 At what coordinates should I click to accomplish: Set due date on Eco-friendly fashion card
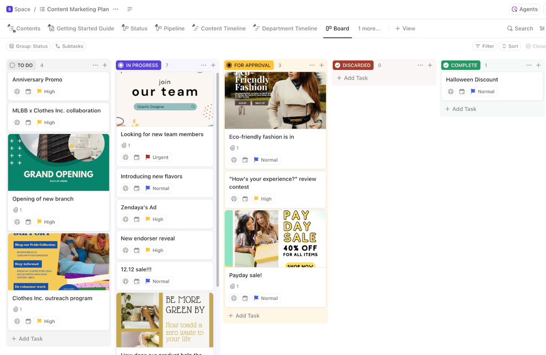(245, 160)
